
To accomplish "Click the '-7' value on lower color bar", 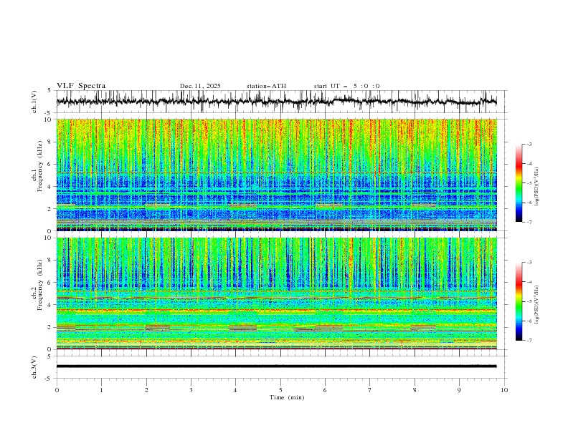I will (529, 341).
